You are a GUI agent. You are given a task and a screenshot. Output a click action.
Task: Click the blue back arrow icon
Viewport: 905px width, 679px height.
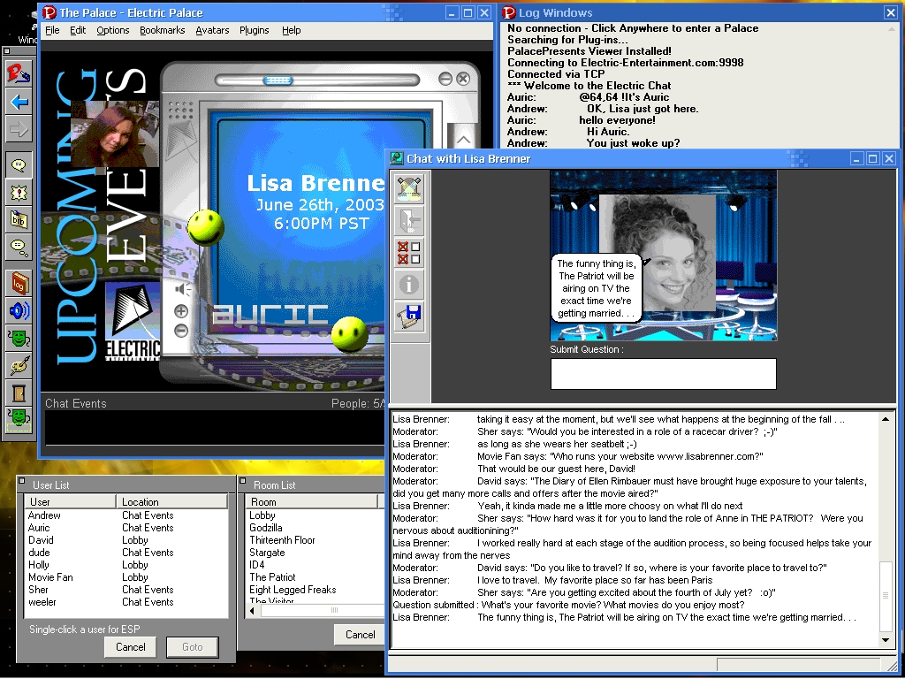coord(19,102)
